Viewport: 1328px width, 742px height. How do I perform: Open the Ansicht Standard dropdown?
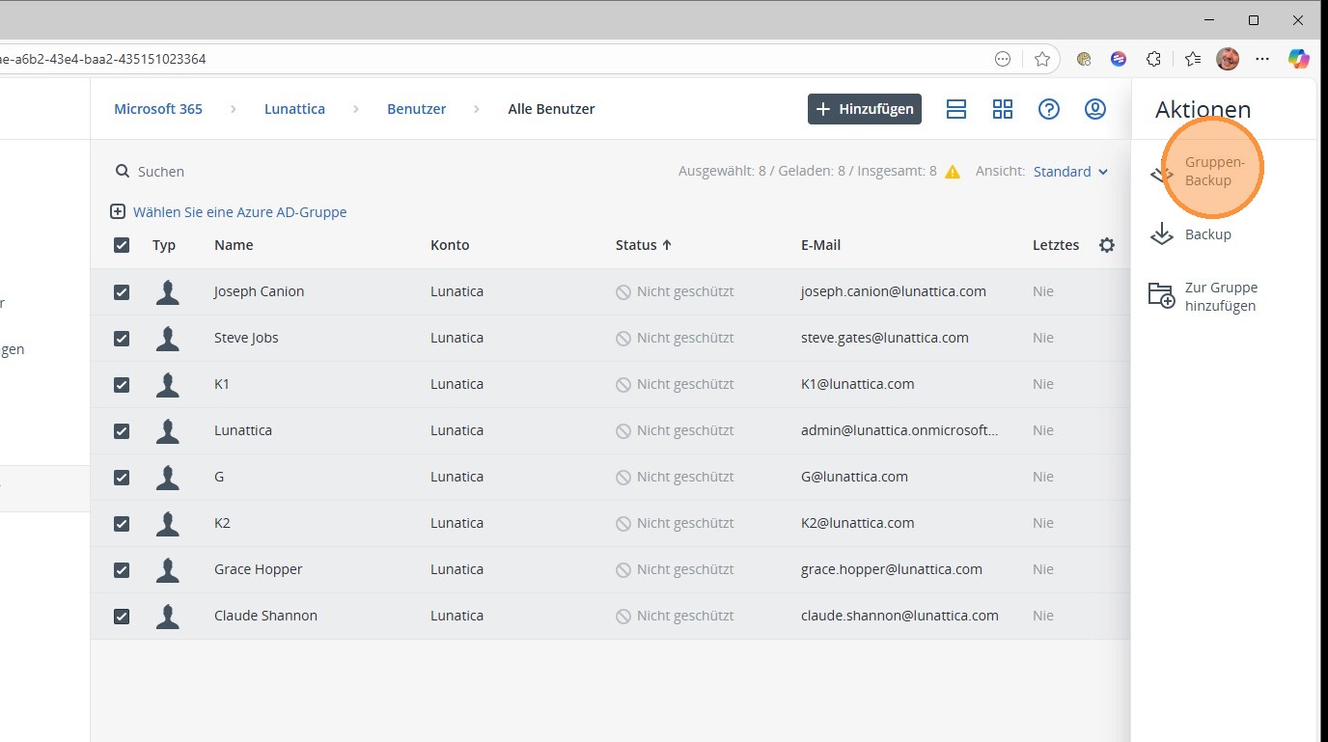point(1070,172)
